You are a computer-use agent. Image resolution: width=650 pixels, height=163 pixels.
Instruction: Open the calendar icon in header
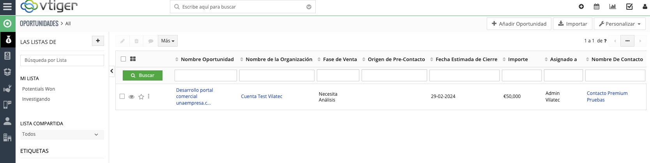[x=596, y=7]
